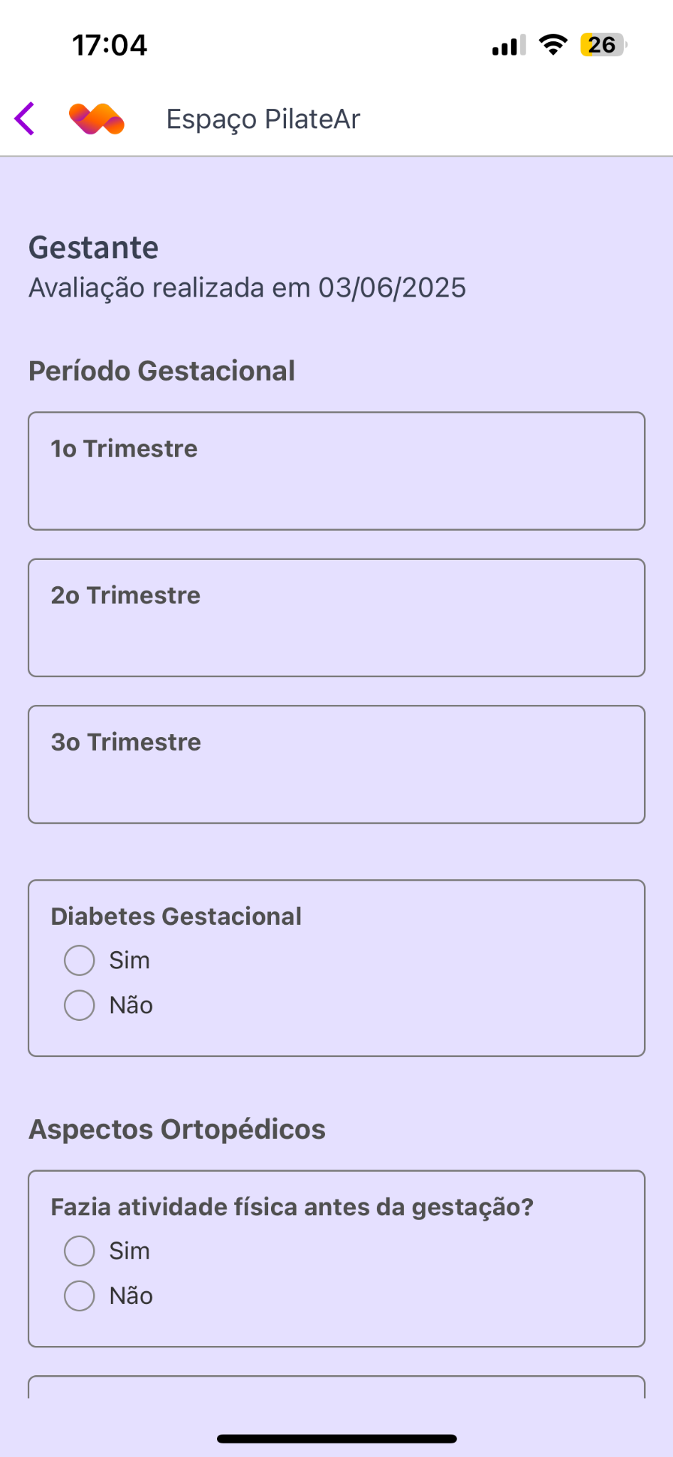Viewport: 673px width, 1457px height.
Task: Tap the 17:04 clock in status bar
Action: pos(110,46)
